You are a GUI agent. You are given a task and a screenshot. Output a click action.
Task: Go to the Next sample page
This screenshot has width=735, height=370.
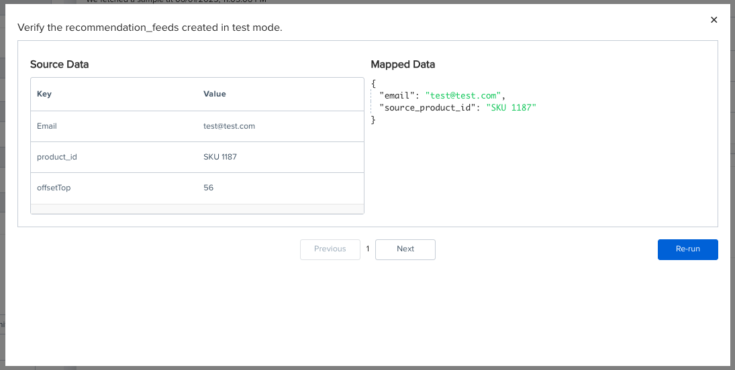[405, 249]
